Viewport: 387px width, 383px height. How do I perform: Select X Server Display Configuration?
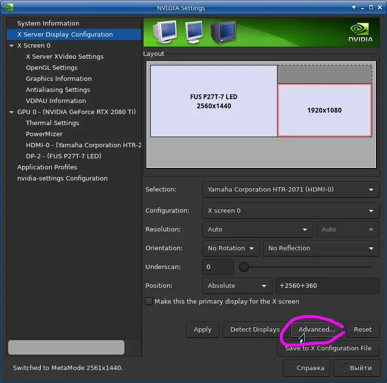pos(74,34)
